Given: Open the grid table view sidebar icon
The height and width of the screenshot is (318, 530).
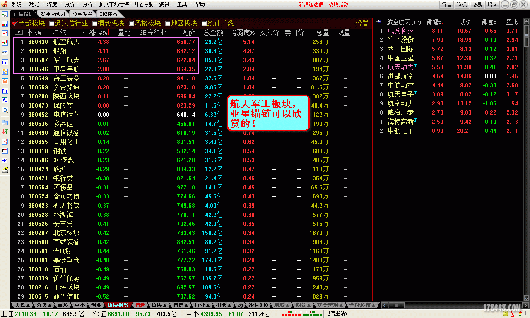Looking at the screenshot, I should [x=5, y=24].
